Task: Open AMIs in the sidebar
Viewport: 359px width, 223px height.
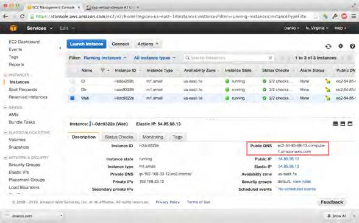Action: coord(13,115)
